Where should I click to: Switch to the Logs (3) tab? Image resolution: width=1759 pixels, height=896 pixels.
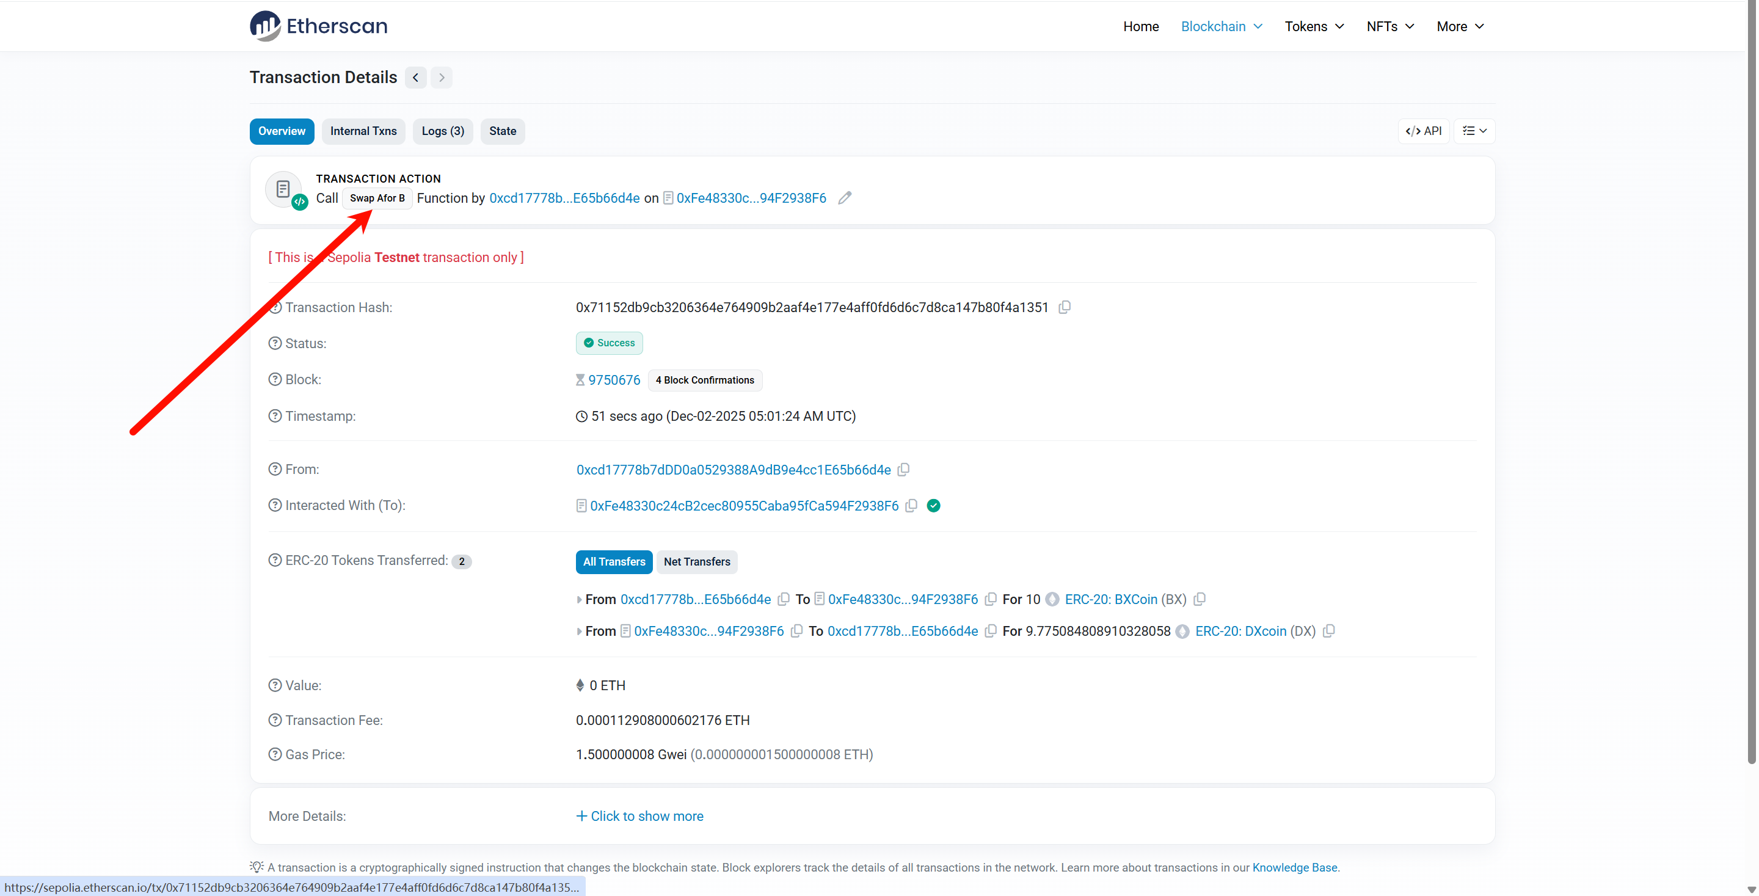(x=442, y=131)
